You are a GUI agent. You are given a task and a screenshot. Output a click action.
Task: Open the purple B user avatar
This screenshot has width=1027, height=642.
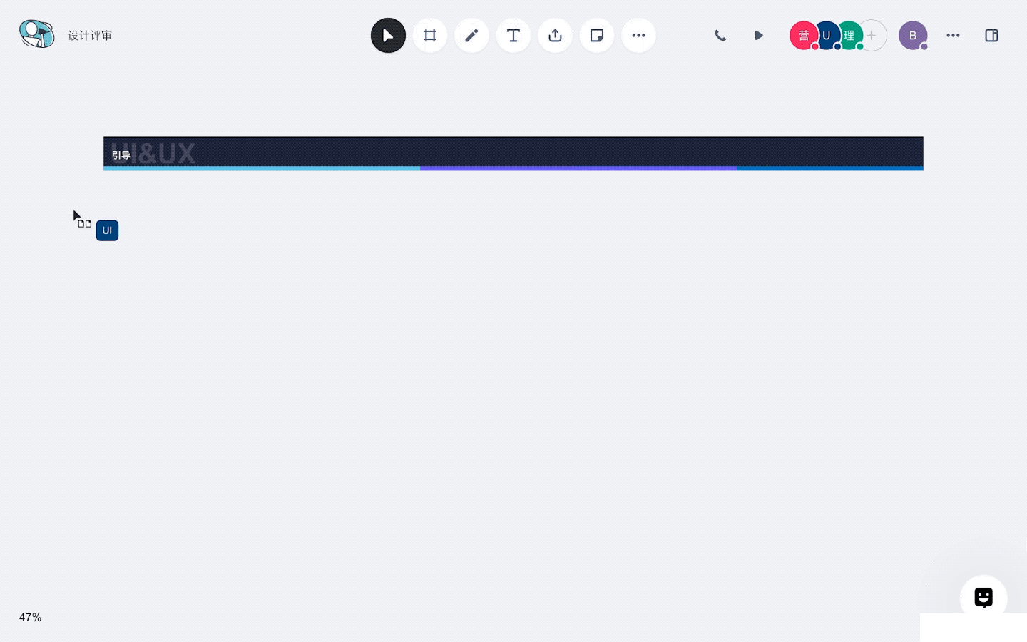pos(913,35)
